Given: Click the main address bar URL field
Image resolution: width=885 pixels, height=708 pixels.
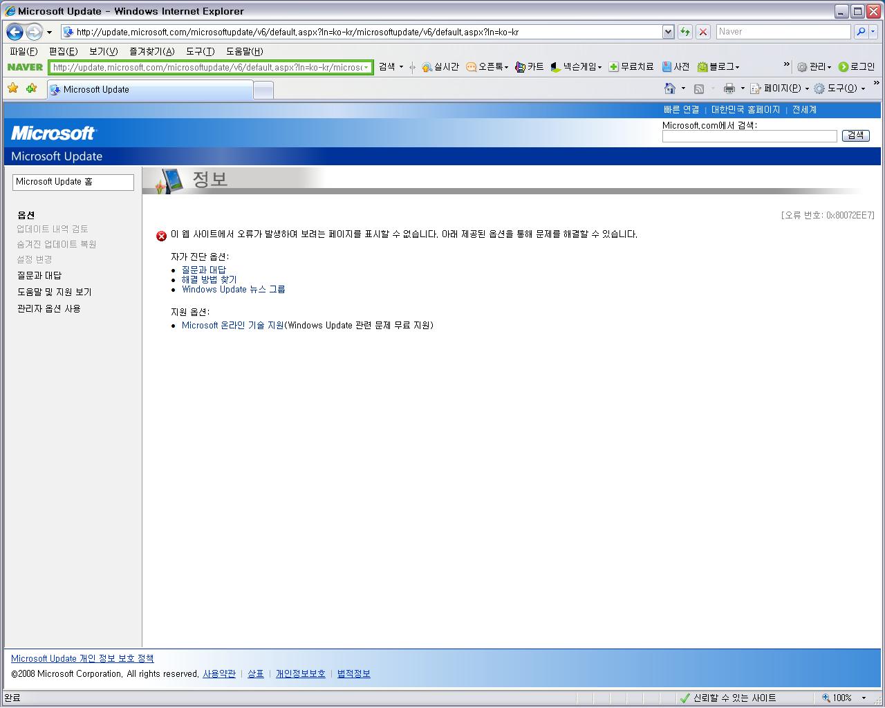Looking at the screenshot, I should 362,32.
